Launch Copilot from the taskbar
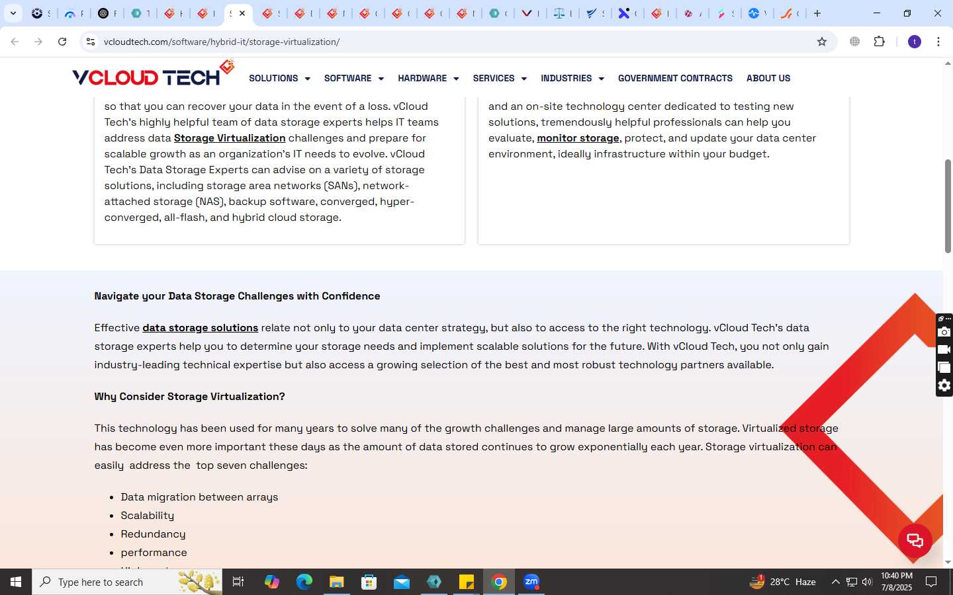Image resolution: width=953 pixels, height=595 pixels. (271, 582)
